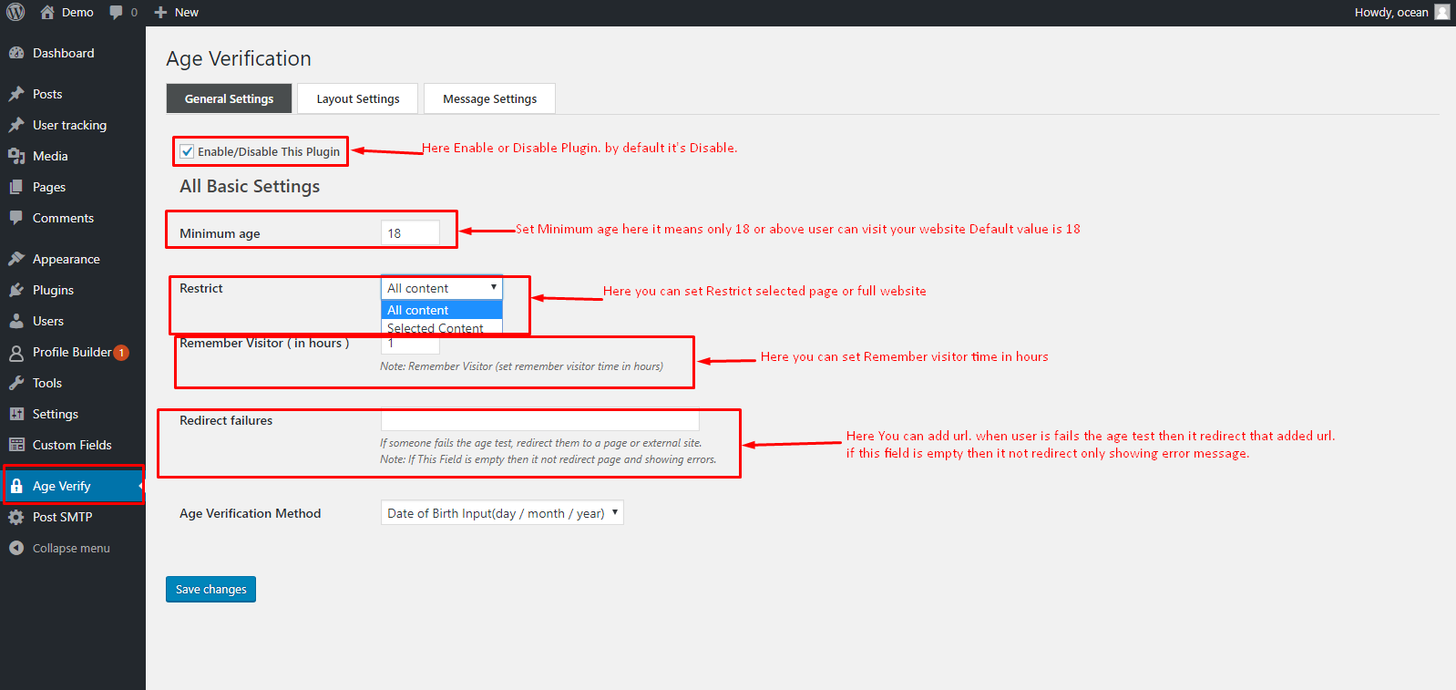The height and width of the screenshot is (690, 1456).
Task: Focus the Redirect failures URL field
Action: tap(539, 420)
